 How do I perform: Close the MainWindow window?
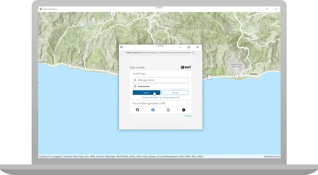pyautogui.click(x=276, y=9)
